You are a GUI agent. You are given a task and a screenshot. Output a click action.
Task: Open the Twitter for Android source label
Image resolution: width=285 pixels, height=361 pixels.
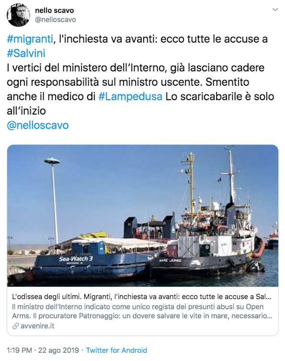(x=116, y=350)
